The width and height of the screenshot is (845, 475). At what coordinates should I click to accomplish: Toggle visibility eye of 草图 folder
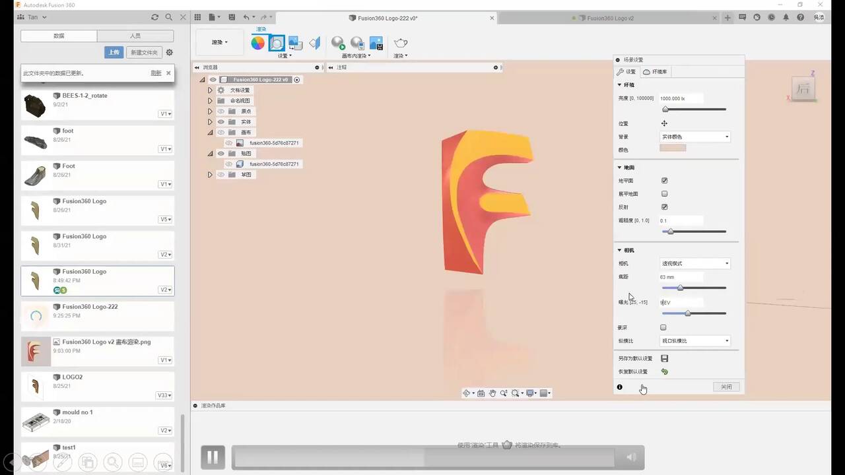221,175
